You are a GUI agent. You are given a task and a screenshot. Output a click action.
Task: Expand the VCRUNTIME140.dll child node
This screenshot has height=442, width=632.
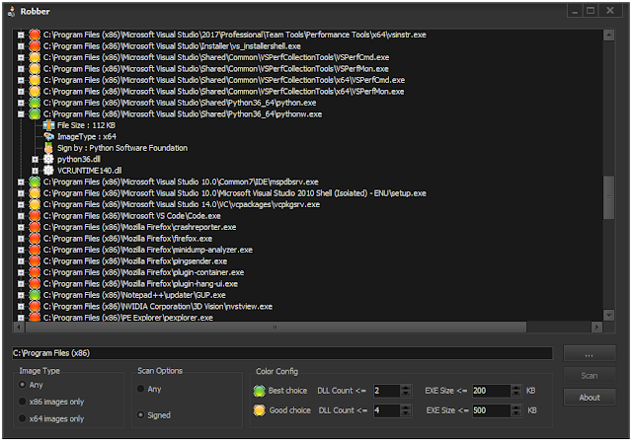point(36,171)
